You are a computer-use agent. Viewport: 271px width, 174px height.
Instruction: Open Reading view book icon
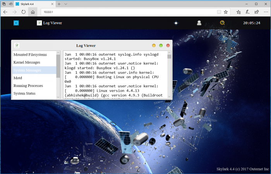pos(219,12)
